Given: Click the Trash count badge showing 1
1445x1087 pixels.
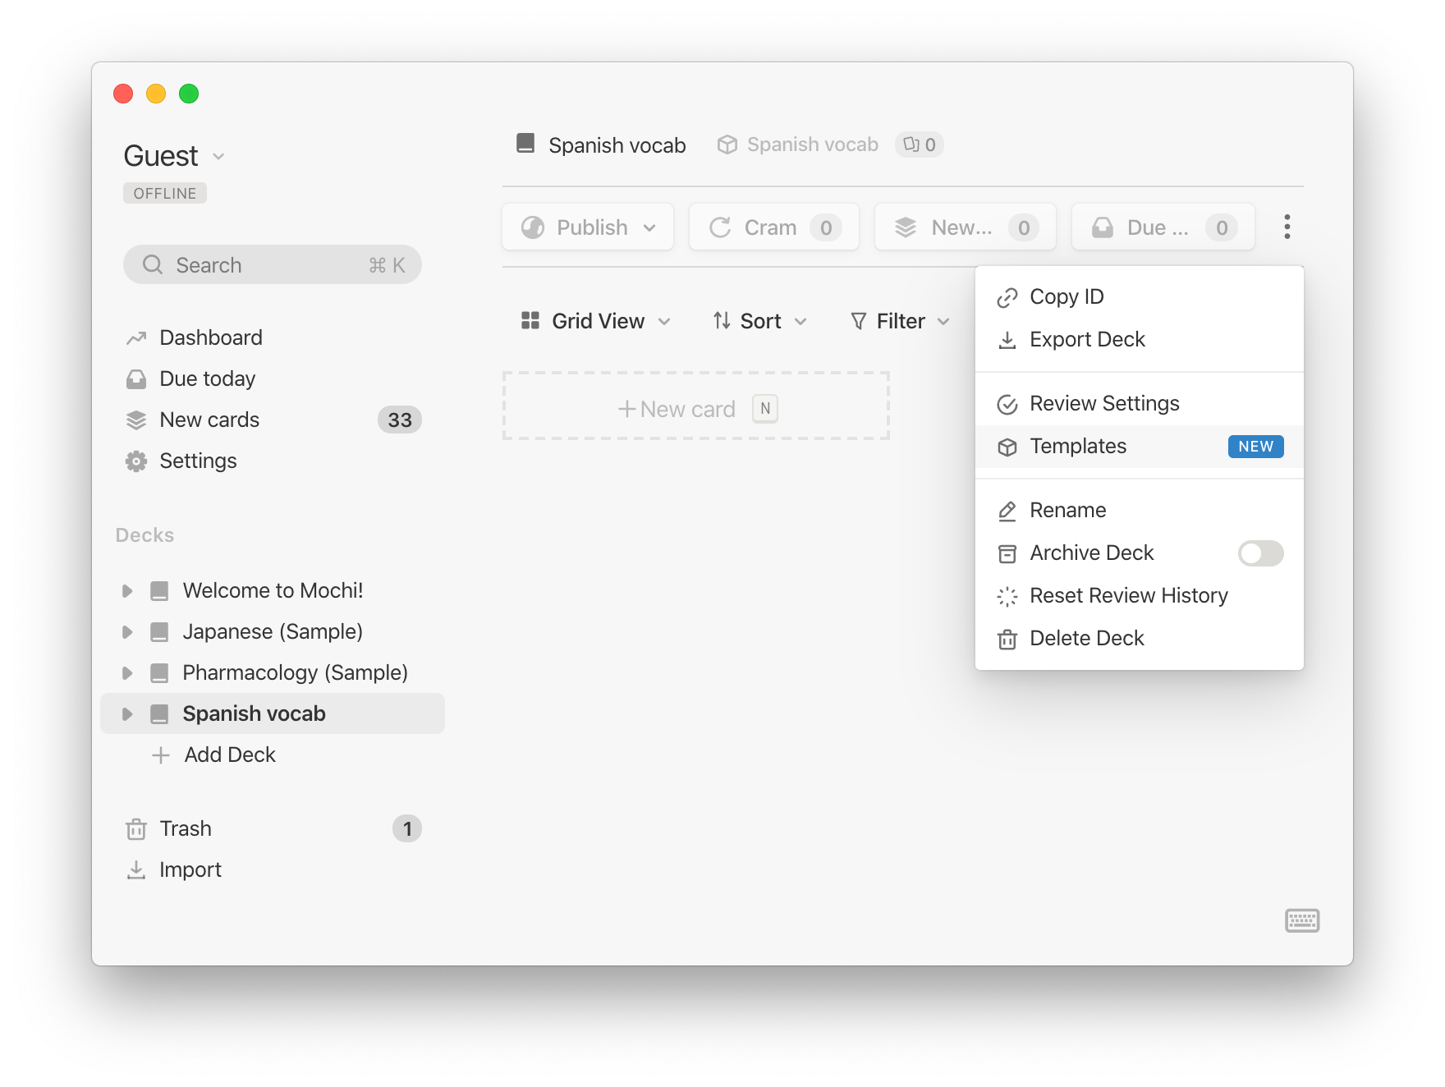Looking at the screenshot, I should [x=407, y=828].
